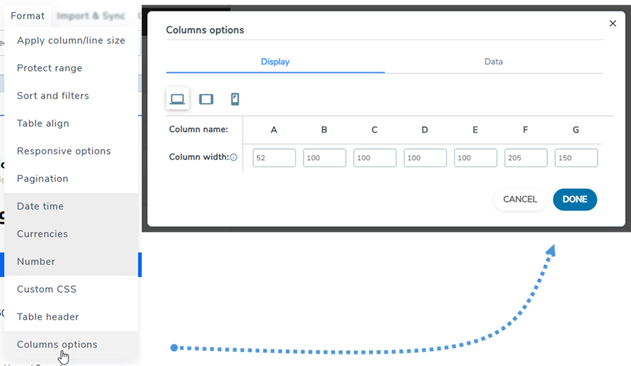Click column A width input field
The height and width of the screenshot is (366, 631).
point(274,158)
